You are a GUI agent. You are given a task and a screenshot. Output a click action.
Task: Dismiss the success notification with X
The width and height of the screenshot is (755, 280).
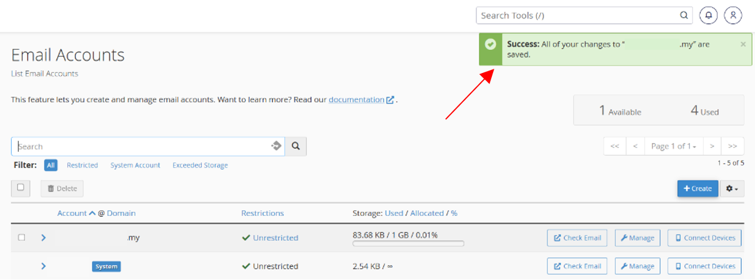(743, 44)
